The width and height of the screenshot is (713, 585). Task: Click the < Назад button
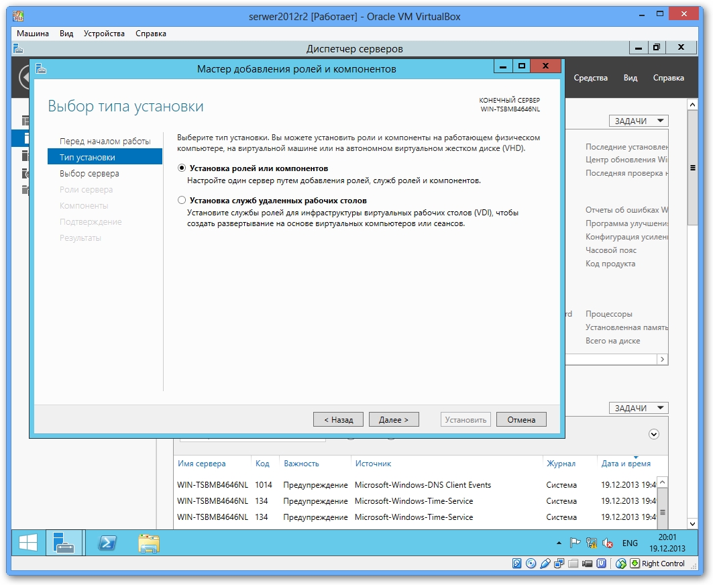click(x=338, y=419)
